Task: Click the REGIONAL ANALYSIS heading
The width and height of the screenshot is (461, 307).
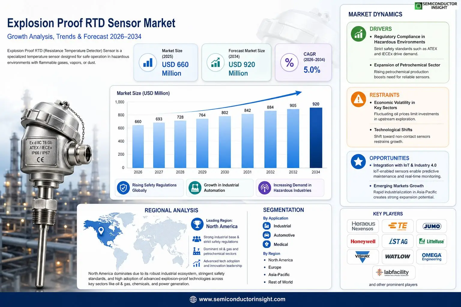Action: (x=171, y=210)
